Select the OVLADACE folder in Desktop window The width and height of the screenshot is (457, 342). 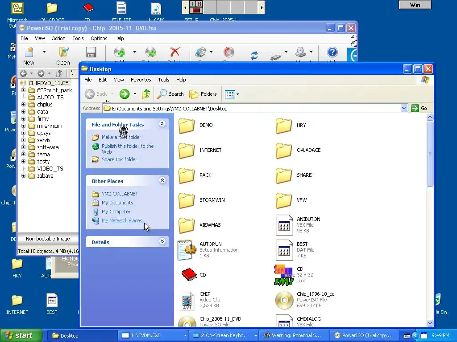point(284,151)
